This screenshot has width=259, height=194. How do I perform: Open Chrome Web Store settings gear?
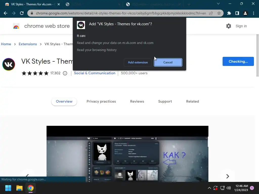[x=229, y=26]
